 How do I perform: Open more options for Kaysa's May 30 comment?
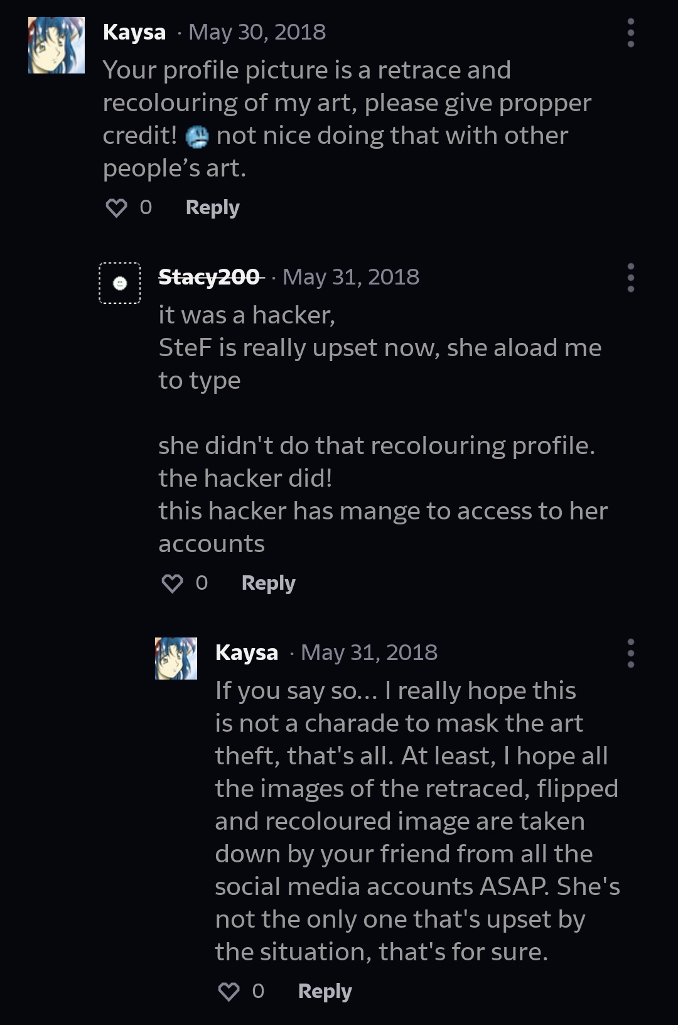pos(630,33)
